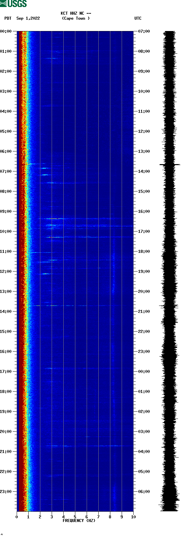The image size is (184, 538).
Task: Click the (Cape Town ) station name
Action: [x=76, y=18]
